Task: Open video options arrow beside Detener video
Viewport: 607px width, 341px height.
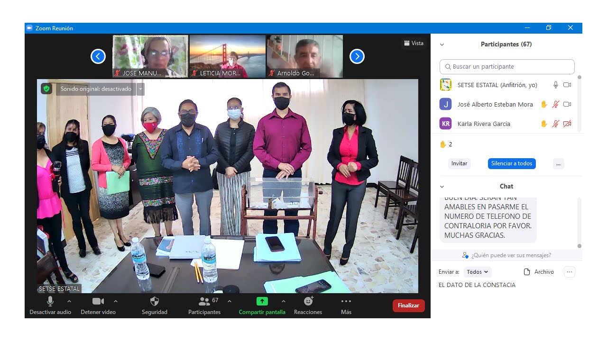Action: (x=116, y=301)
